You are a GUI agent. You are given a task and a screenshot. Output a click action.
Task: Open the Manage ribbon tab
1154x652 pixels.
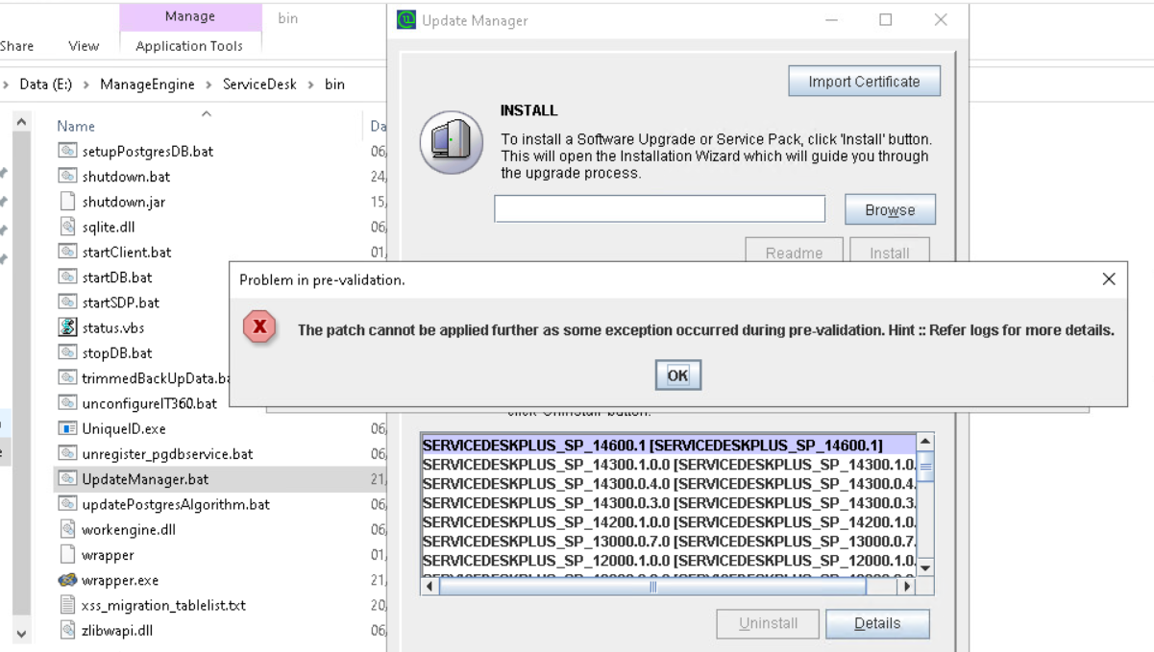(190, 16)
